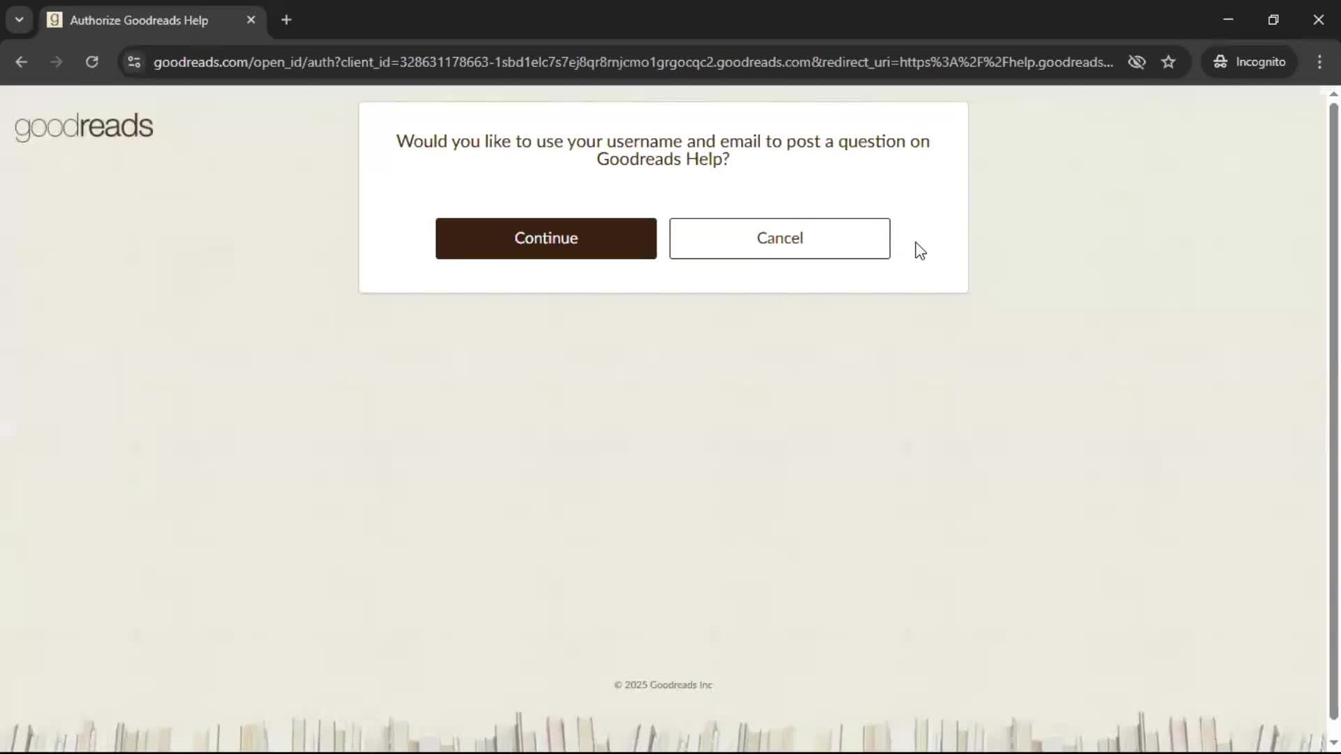Viewport: 1341px width, 754px height.
Task: Open the Incognito profile indicator
Action: click(1250, 62)
